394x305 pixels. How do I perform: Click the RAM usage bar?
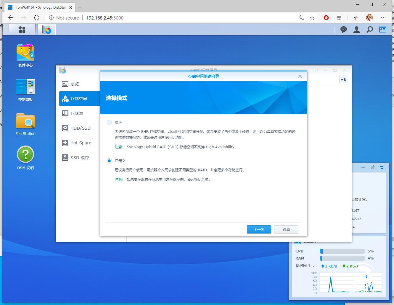coord(342,258)
